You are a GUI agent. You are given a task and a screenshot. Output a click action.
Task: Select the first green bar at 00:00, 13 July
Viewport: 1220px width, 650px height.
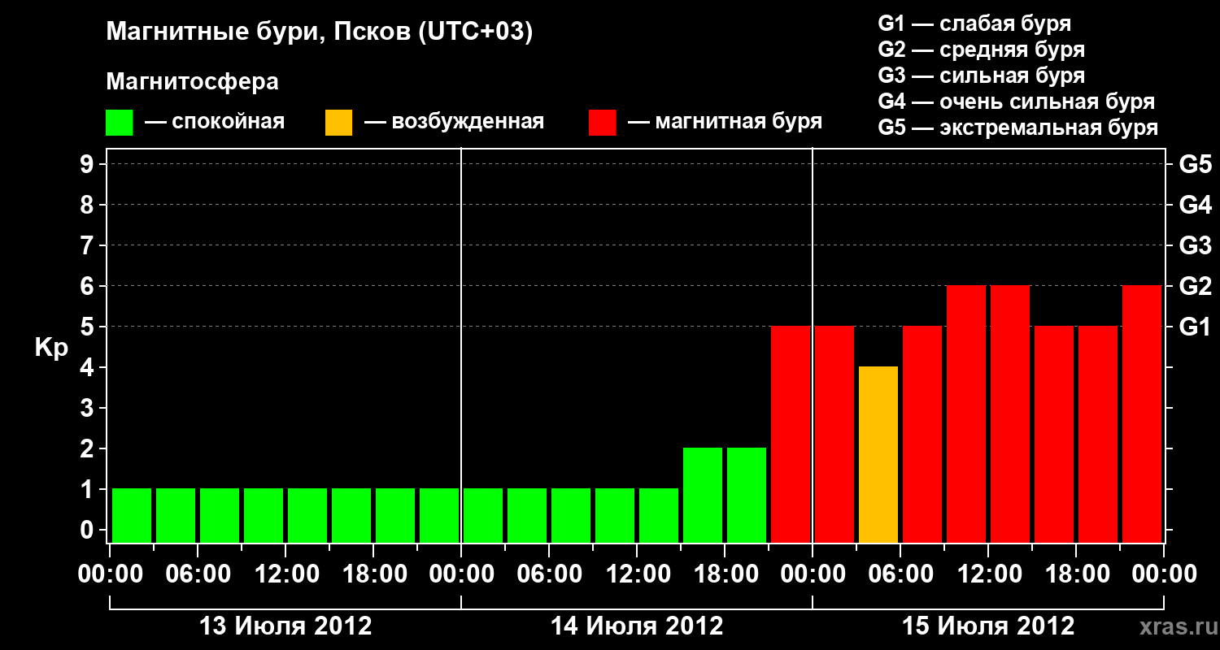[132, 515]
